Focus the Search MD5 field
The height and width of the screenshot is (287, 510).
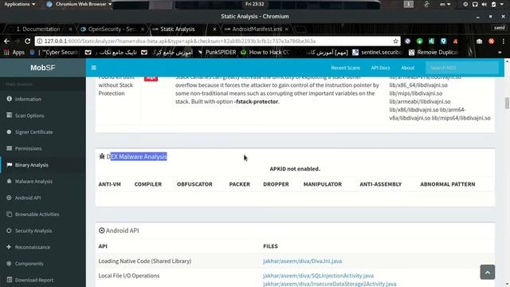[462, 68]
